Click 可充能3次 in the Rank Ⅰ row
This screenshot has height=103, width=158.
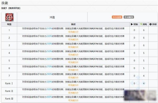73,85
